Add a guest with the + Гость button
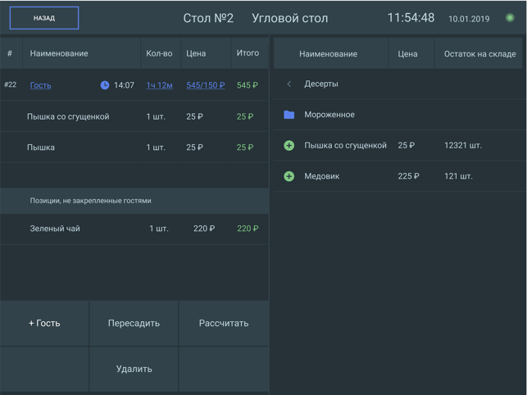Viewport: 527px width, 395px height. [44, 323]
